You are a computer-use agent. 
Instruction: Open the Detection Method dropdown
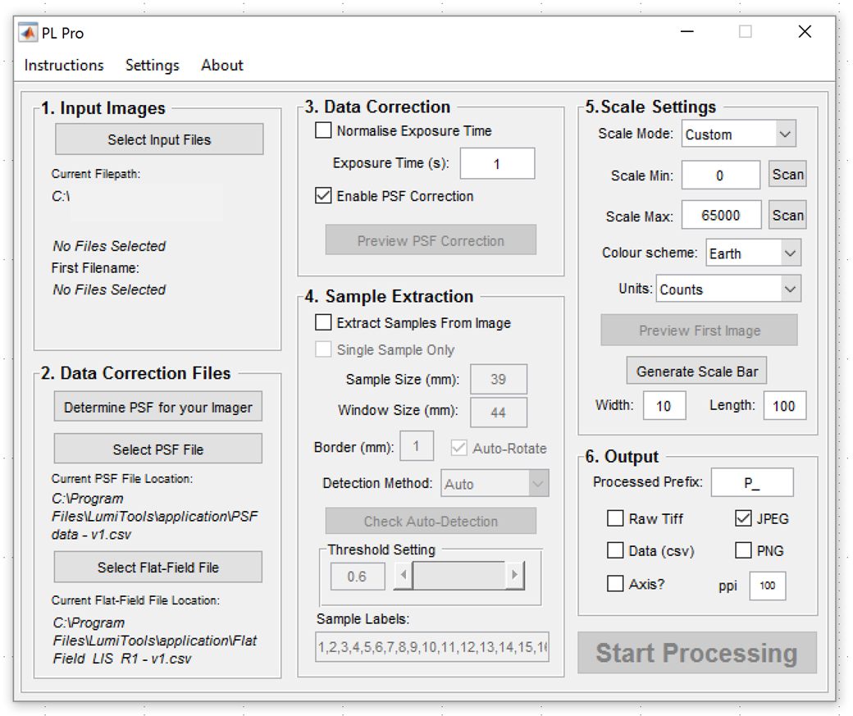(x=495, y=483)
